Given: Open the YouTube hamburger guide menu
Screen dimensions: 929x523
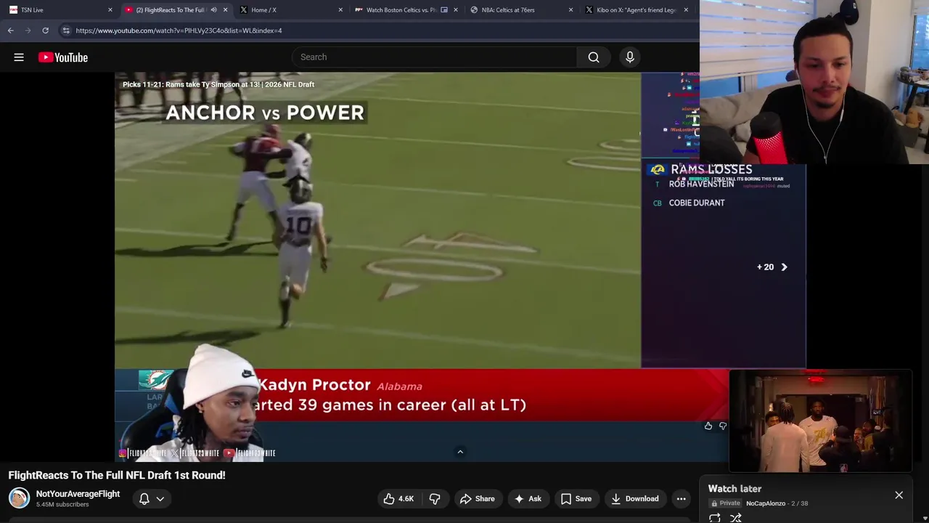Looking at the screenshot, I should tap(19, 57).
